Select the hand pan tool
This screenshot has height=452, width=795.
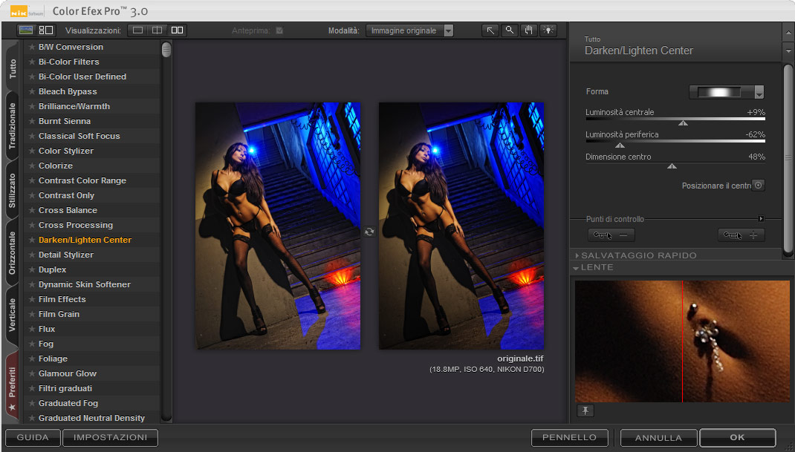coord(529,30)
